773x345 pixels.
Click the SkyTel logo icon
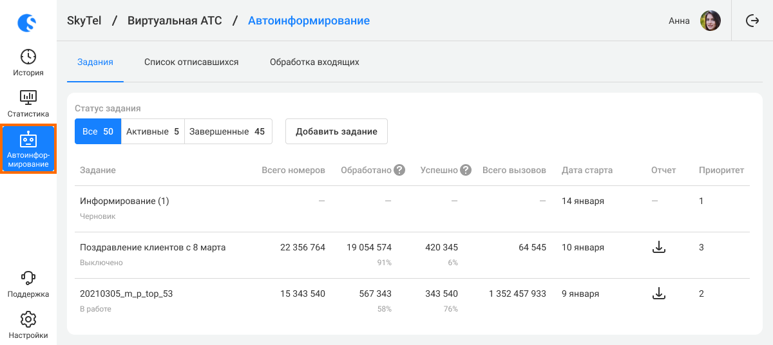pyautogui.click(x=28, y=23)
